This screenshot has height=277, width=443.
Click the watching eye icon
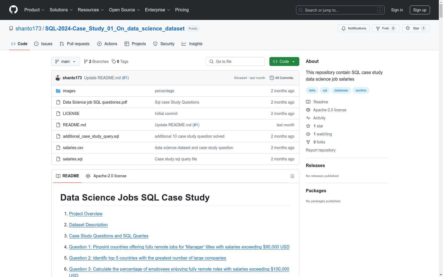pyautogui.click(x=308, y=134)
